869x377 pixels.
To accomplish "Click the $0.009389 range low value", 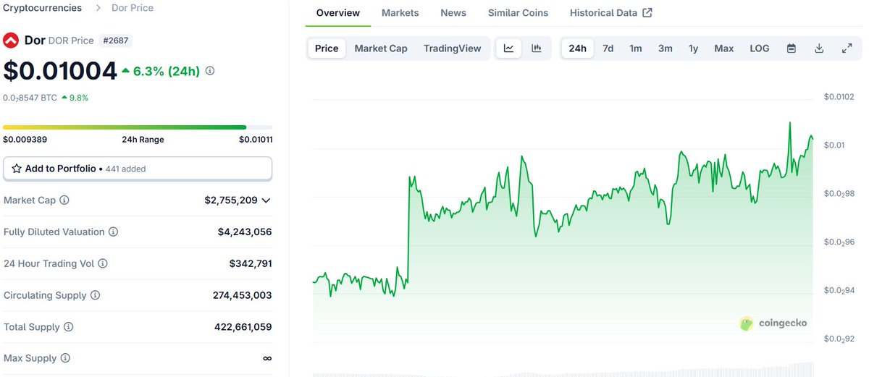I will (x=25, y=140).
